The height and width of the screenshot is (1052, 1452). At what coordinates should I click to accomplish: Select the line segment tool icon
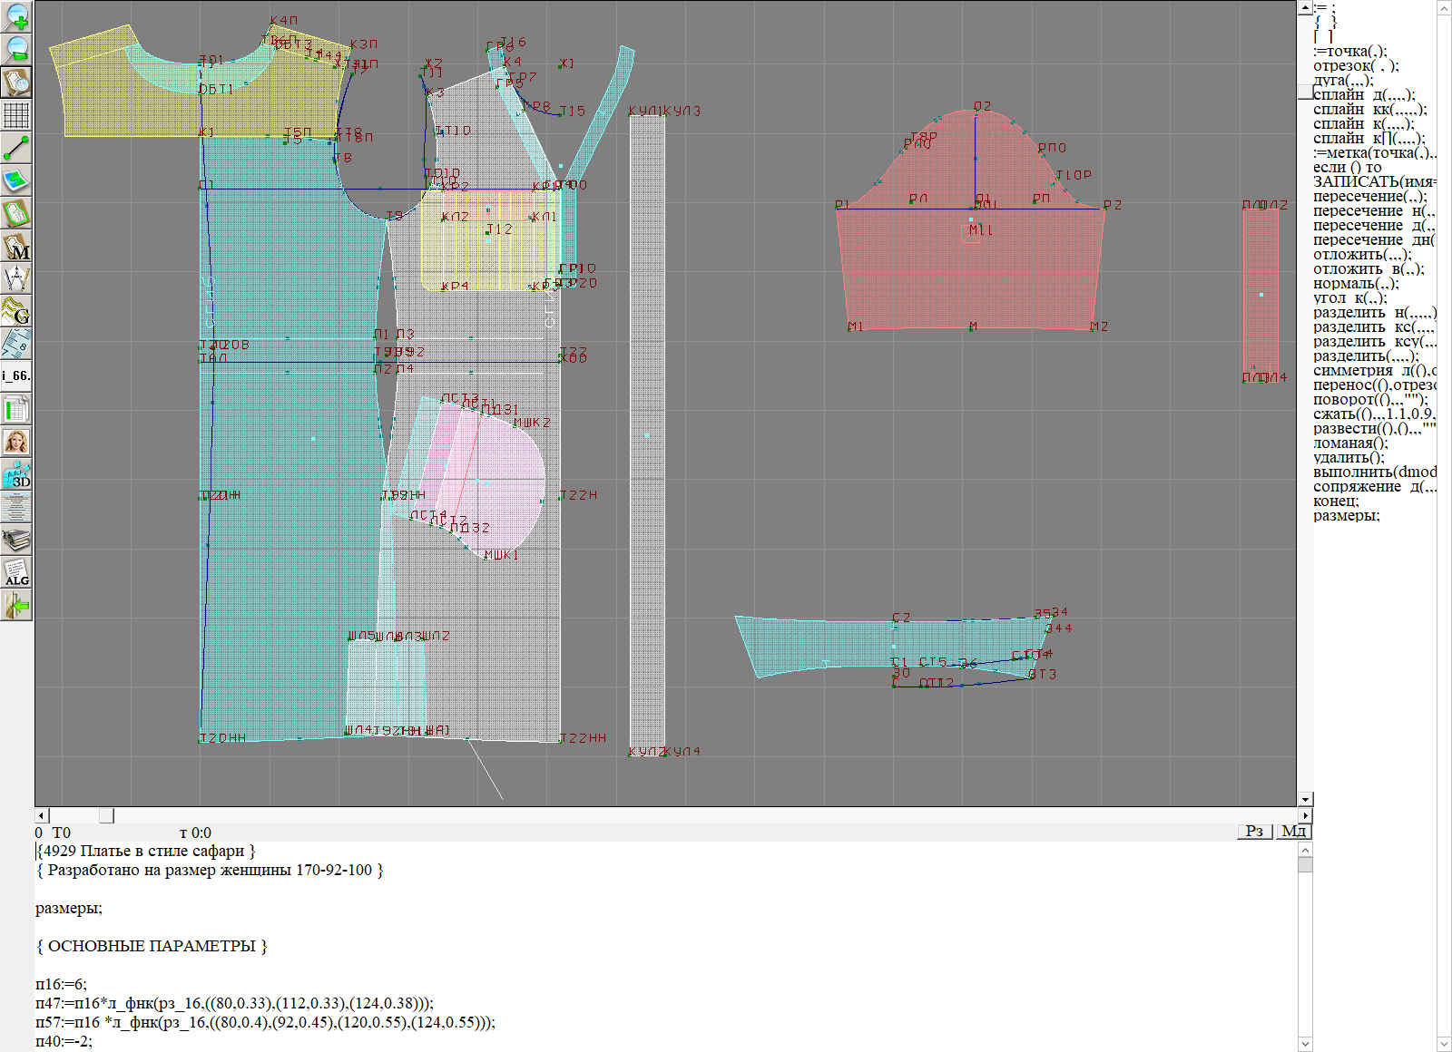tap(16, 148)
